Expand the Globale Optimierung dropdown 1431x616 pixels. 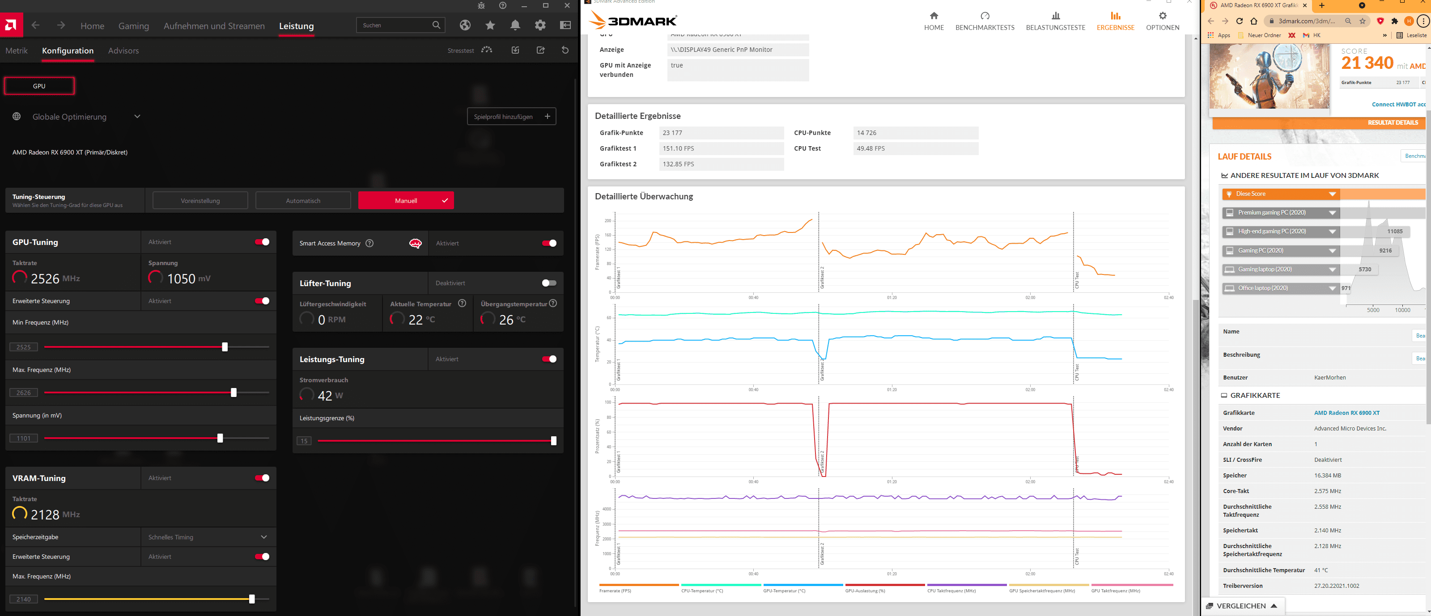point(137,117)
